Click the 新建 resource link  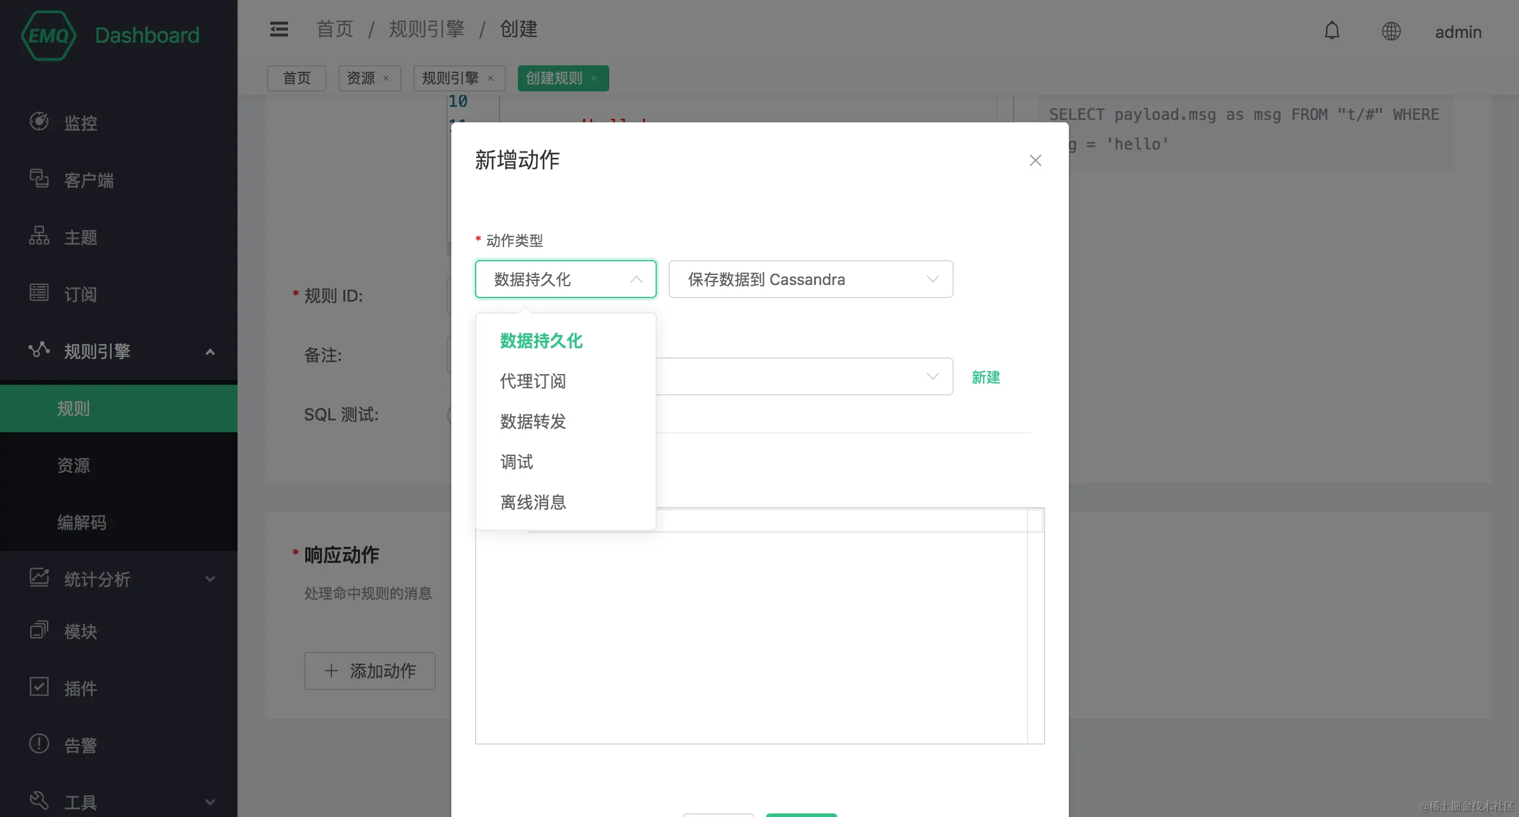pos(985,377)
